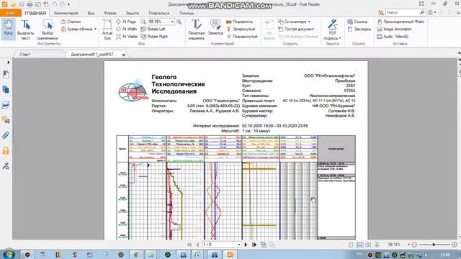Add a Заметка sticky note

coord(215,27)
